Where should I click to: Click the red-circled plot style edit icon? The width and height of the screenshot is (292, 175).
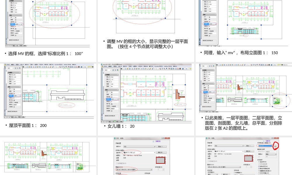275,146
